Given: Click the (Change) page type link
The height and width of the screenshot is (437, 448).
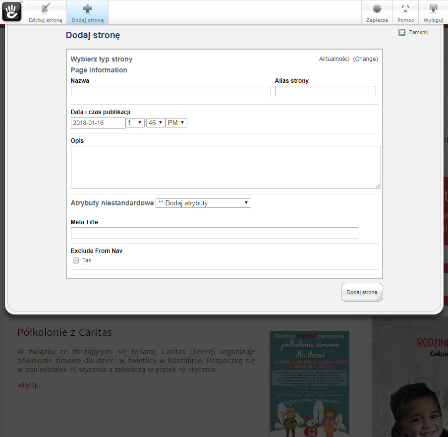Looking at the screenshot, I should 365,59.
